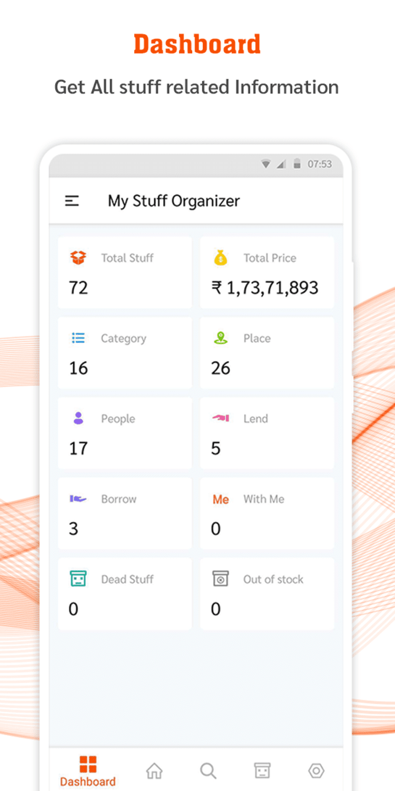Tap the With Me 'Me' icon
Screen dimensions: 395x791
pos(221,499)
